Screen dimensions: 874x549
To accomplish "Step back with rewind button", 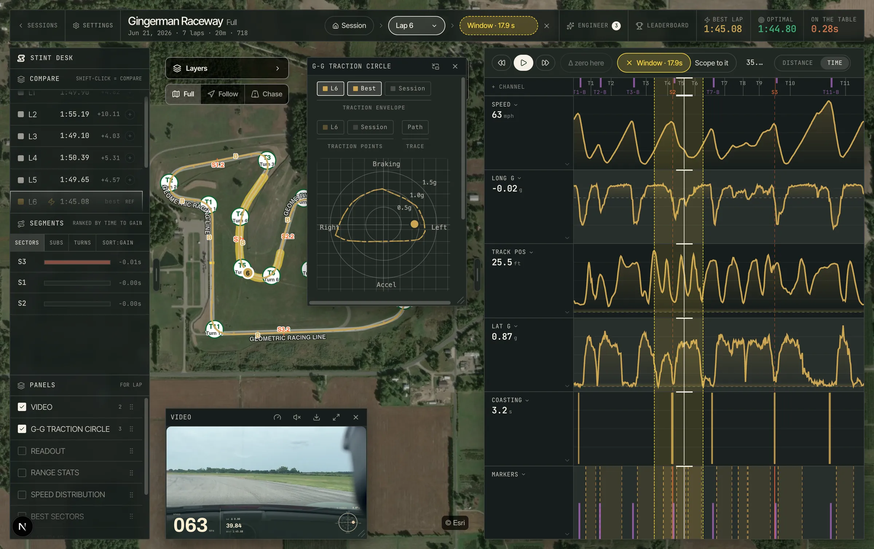I will [x=501, y=63].
